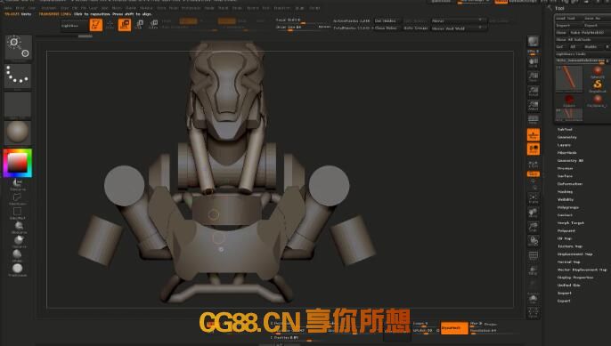Screen dimensions: 611x346
Task: Click the orange Edit mode button
Action: pyautogui.click(x=96, y=25)
